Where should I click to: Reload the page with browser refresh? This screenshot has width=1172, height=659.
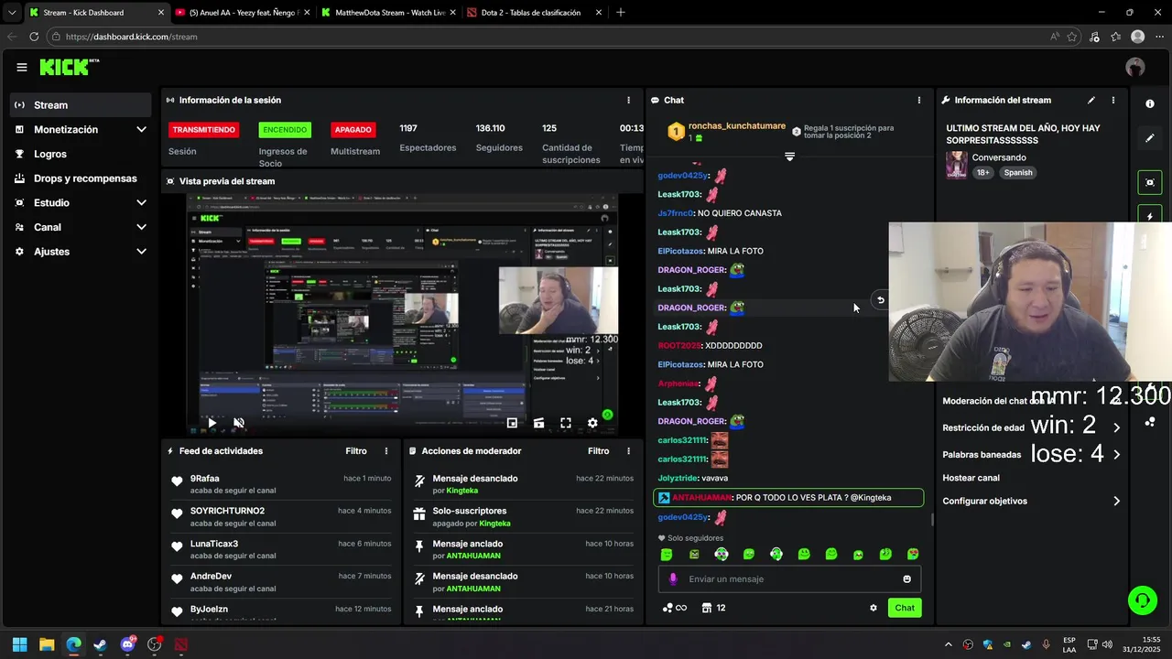tap(34, 37)
